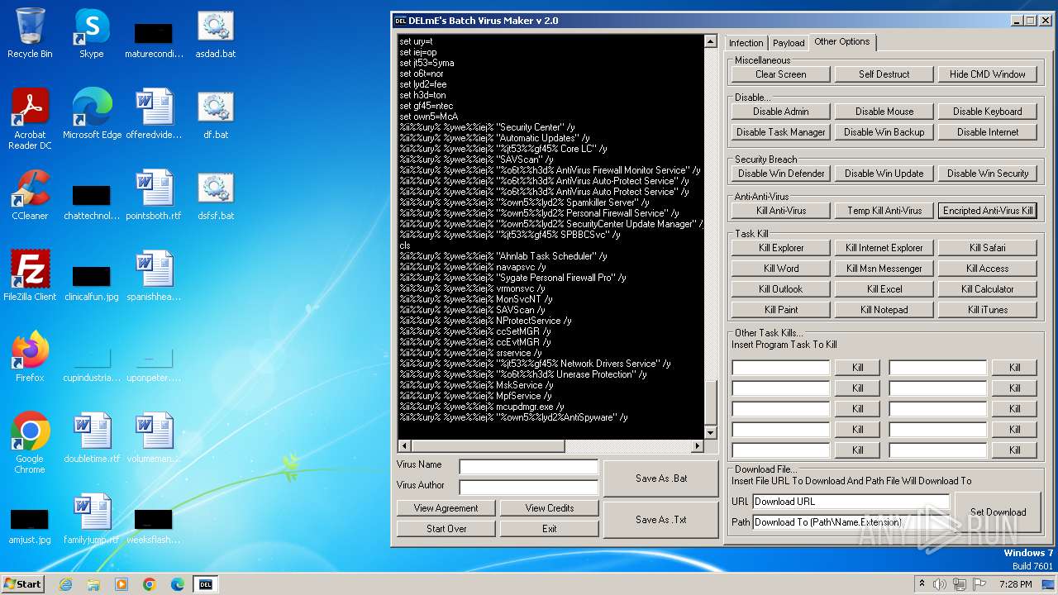Click the View Agreement button
This screenshot has width=1058, height=595.
446,508
